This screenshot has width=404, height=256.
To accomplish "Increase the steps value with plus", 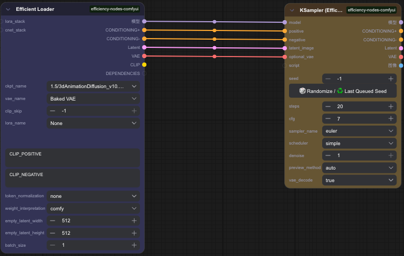I will (390, 107).
